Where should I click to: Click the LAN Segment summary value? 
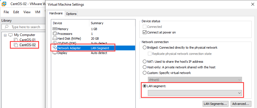[x=100, y=48]
